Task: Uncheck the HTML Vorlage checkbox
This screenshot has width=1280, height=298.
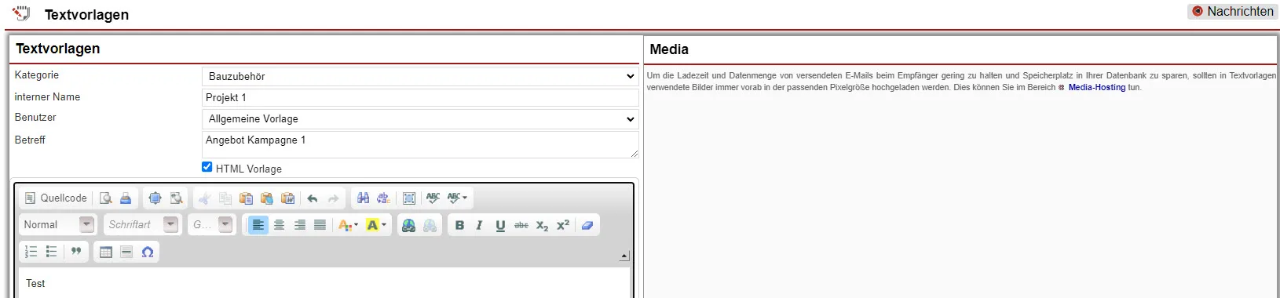Action: point(207,167)
